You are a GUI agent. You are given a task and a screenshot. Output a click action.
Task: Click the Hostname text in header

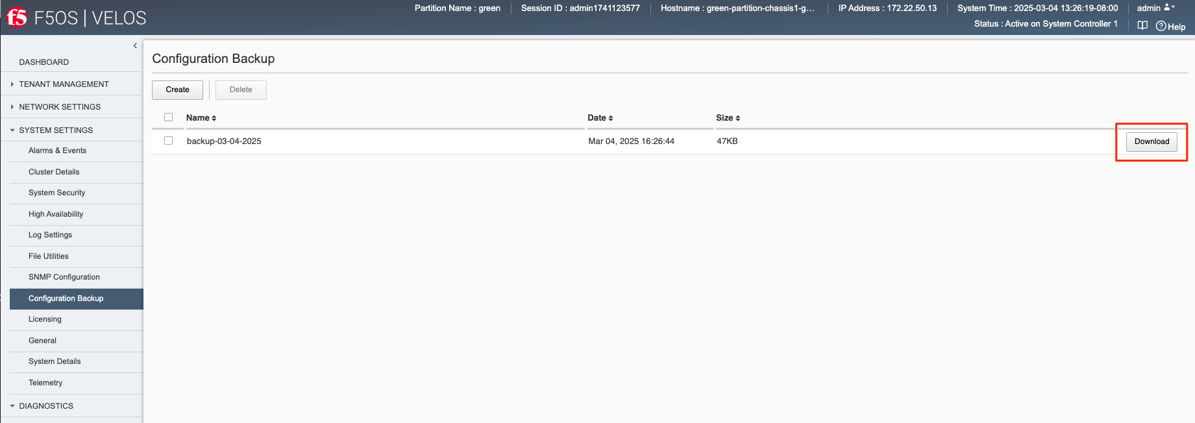pos(737,8)
